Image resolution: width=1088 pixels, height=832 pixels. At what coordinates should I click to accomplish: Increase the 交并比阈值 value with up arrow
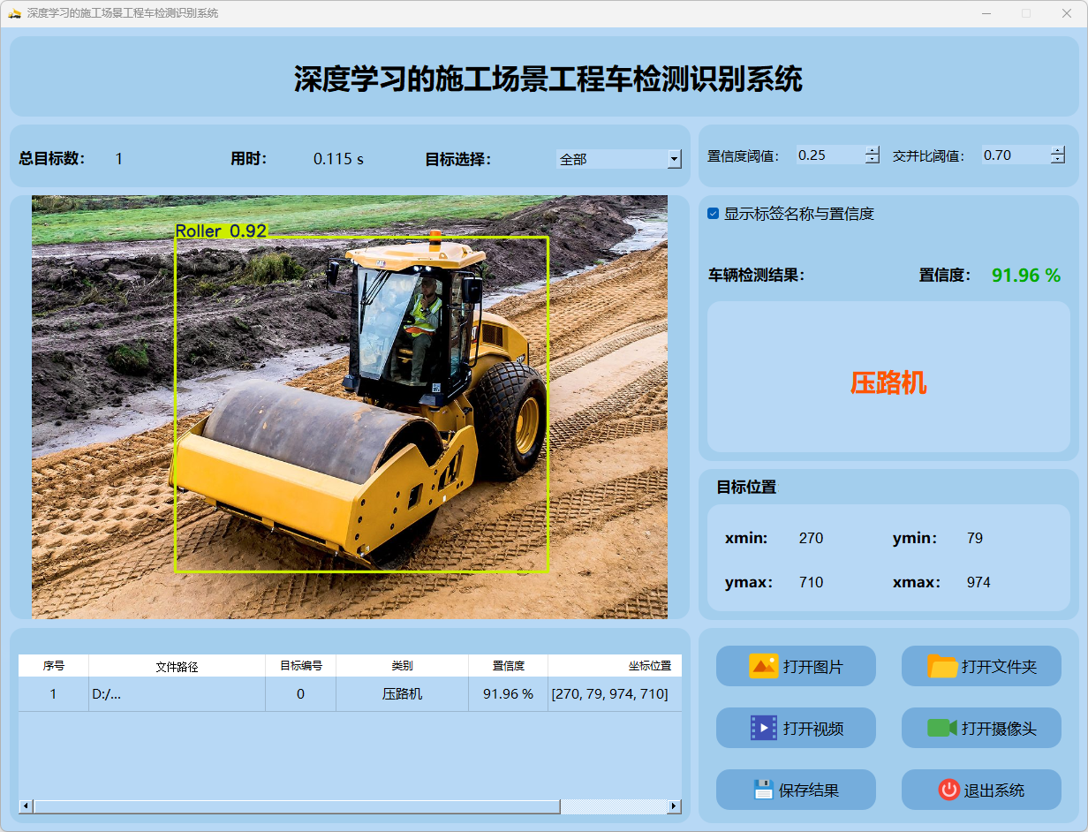(1058, 150)
